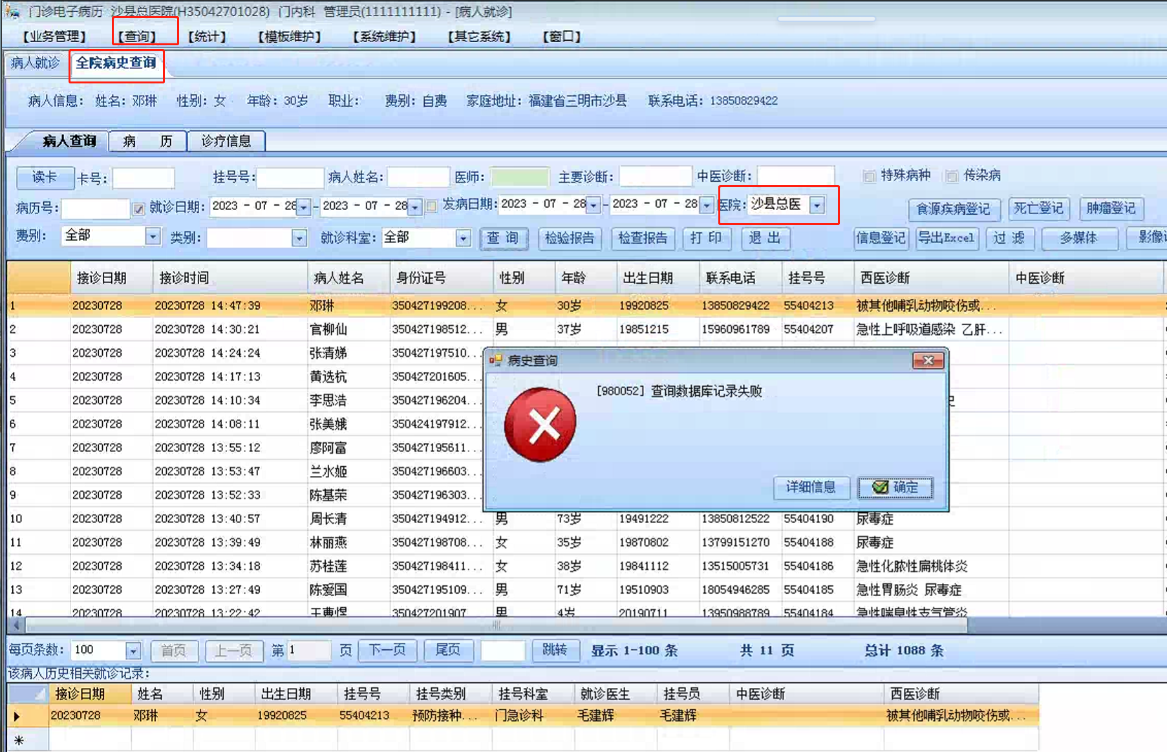Click the 联系电话 column header

[740, 278]
